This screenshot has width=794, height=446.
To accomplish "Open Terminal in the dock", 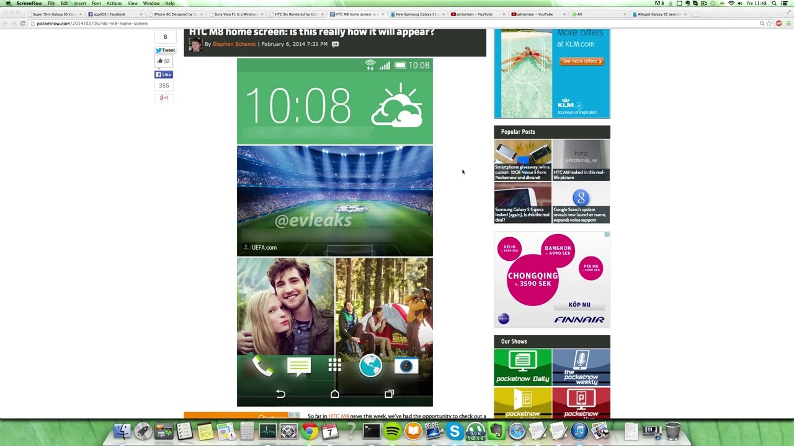I will click(372, 431).
